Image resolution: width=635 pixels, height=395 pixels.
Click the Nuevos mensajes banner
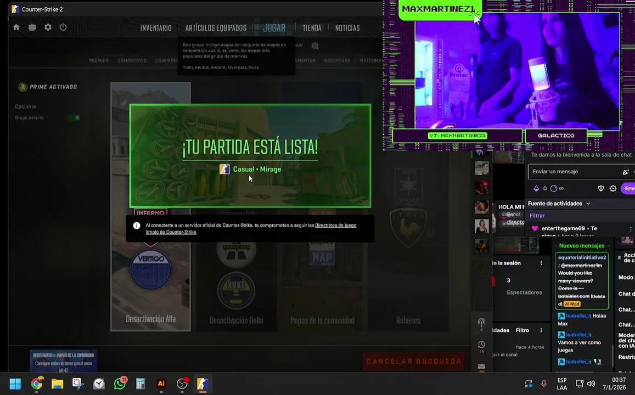click(x=582, y=246)
